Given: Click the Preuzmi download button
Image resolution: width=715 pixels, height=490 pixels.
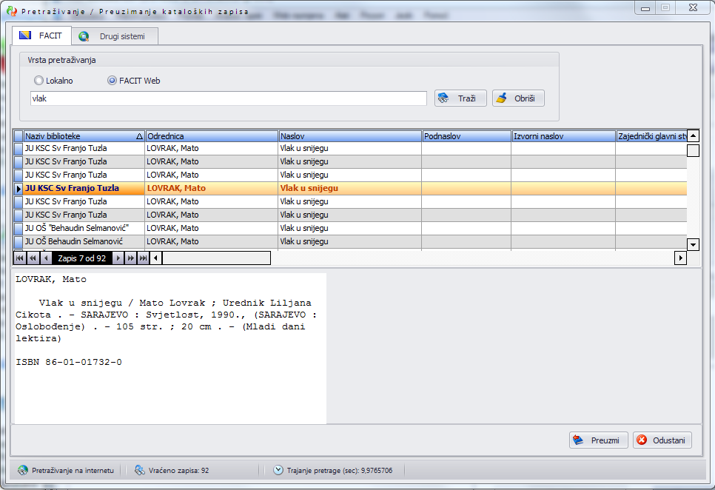Looking at the screenshot, I should coord(598,440).
